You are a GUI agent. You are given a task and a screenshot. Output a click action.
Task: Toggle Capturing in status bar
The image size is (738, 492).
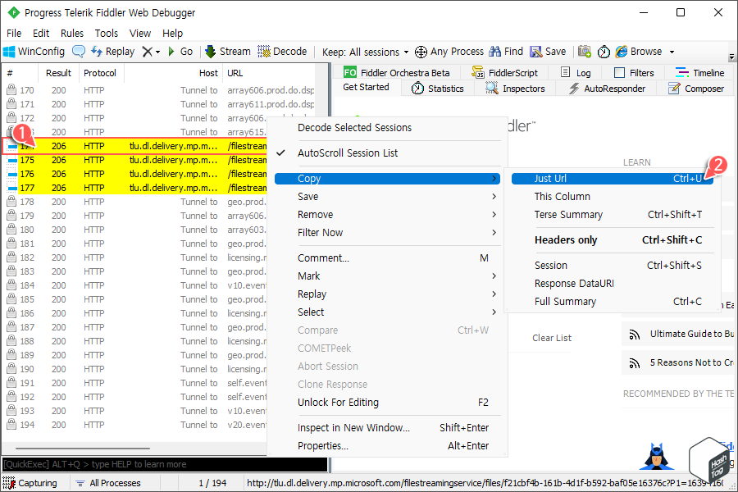coord(30,483)
